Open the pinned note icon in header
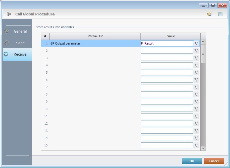Viewport: 230px width, 168px height. tap(220, 14)
